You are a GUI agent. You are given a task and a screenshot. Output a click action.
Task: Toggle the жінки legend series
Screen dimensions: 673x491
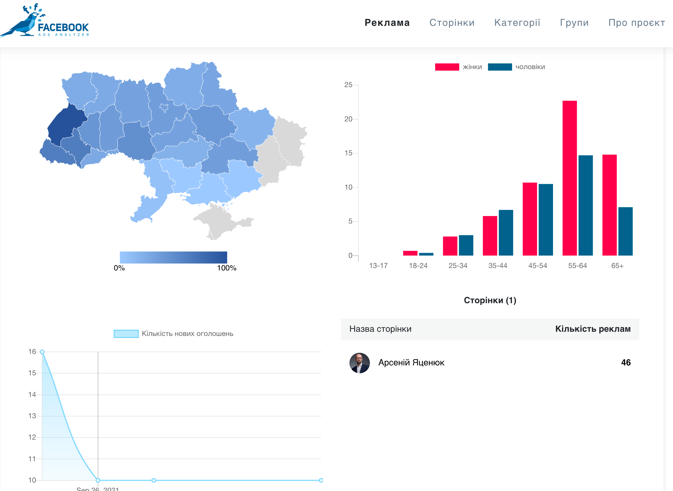click(x=447, y=67)
